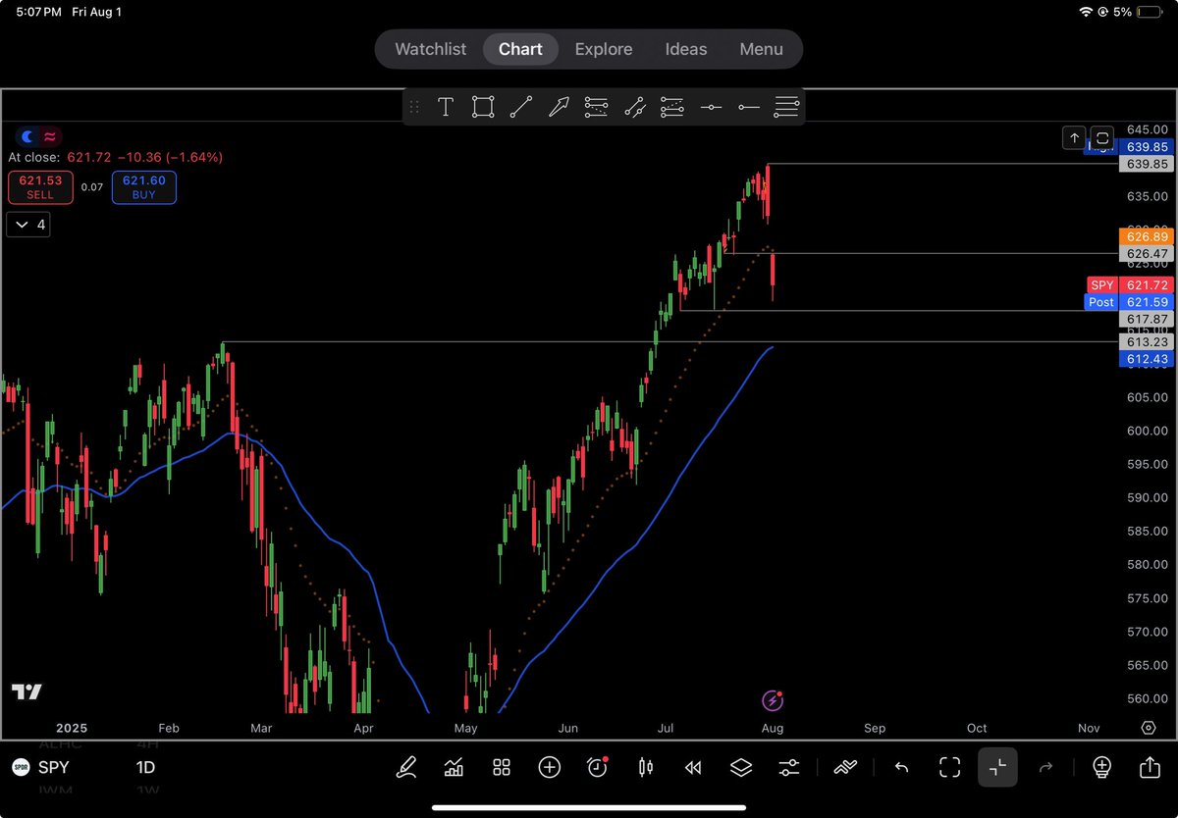Select the blue 612.43 moving average label
1178x818 pixels.
tap(1148, 360)
